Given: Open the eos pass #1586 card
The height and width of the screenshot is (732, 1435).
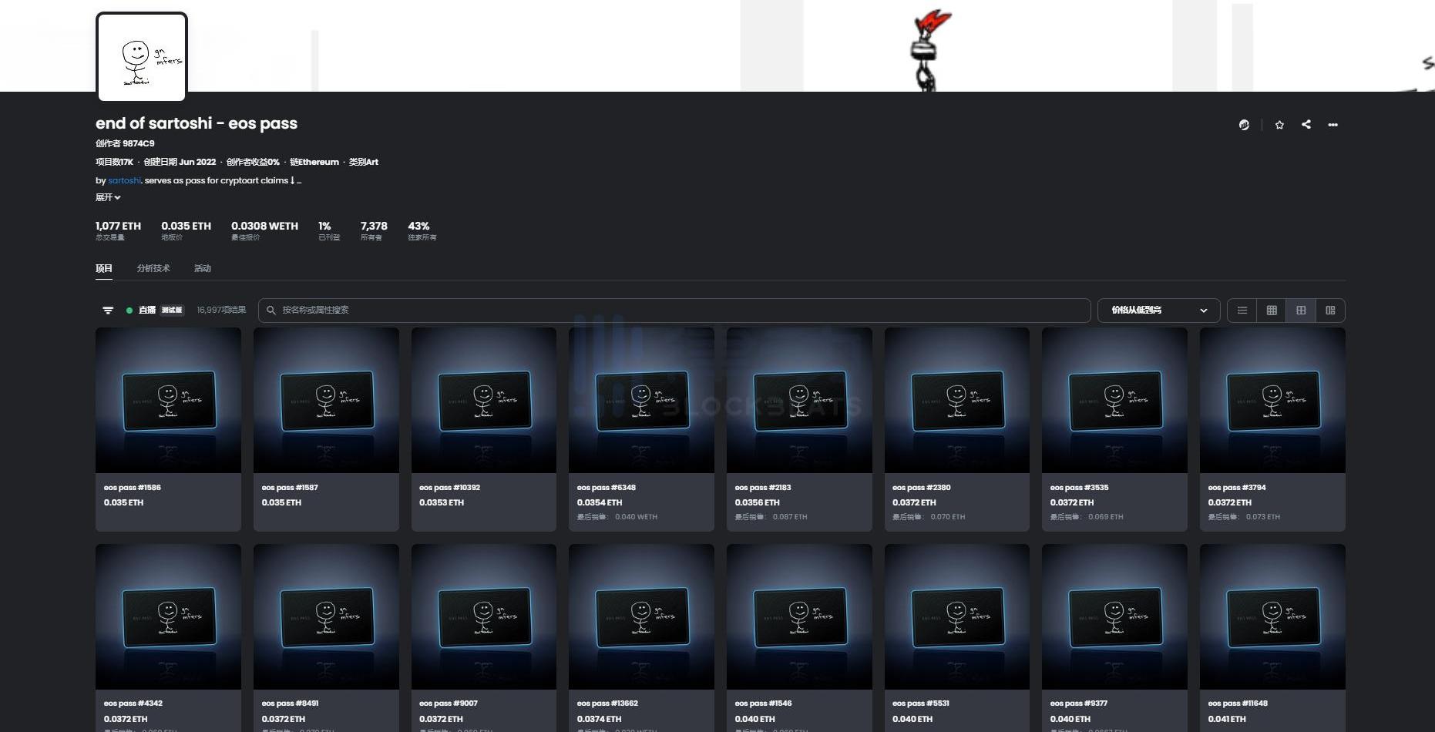Looking at the screenshot, I should click(168, 428).
